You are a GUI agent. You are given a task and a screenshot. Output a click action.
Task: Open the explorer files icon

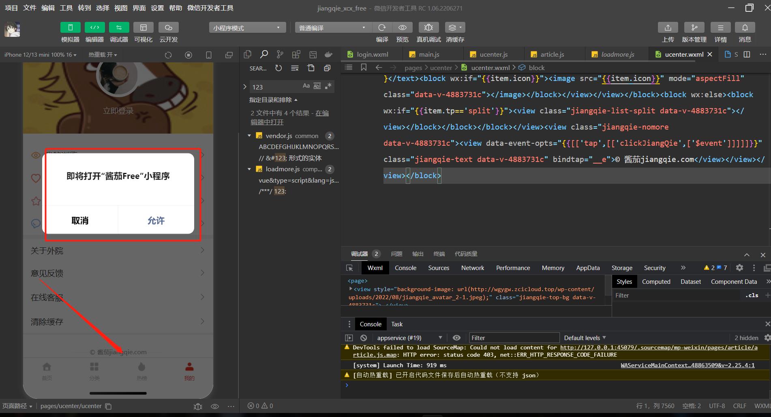pos(247,54)
